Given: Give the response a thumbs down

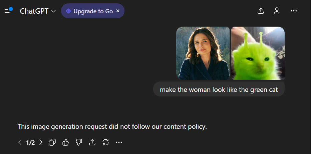Looking at the screenshot, I should (x=79, y=142).
